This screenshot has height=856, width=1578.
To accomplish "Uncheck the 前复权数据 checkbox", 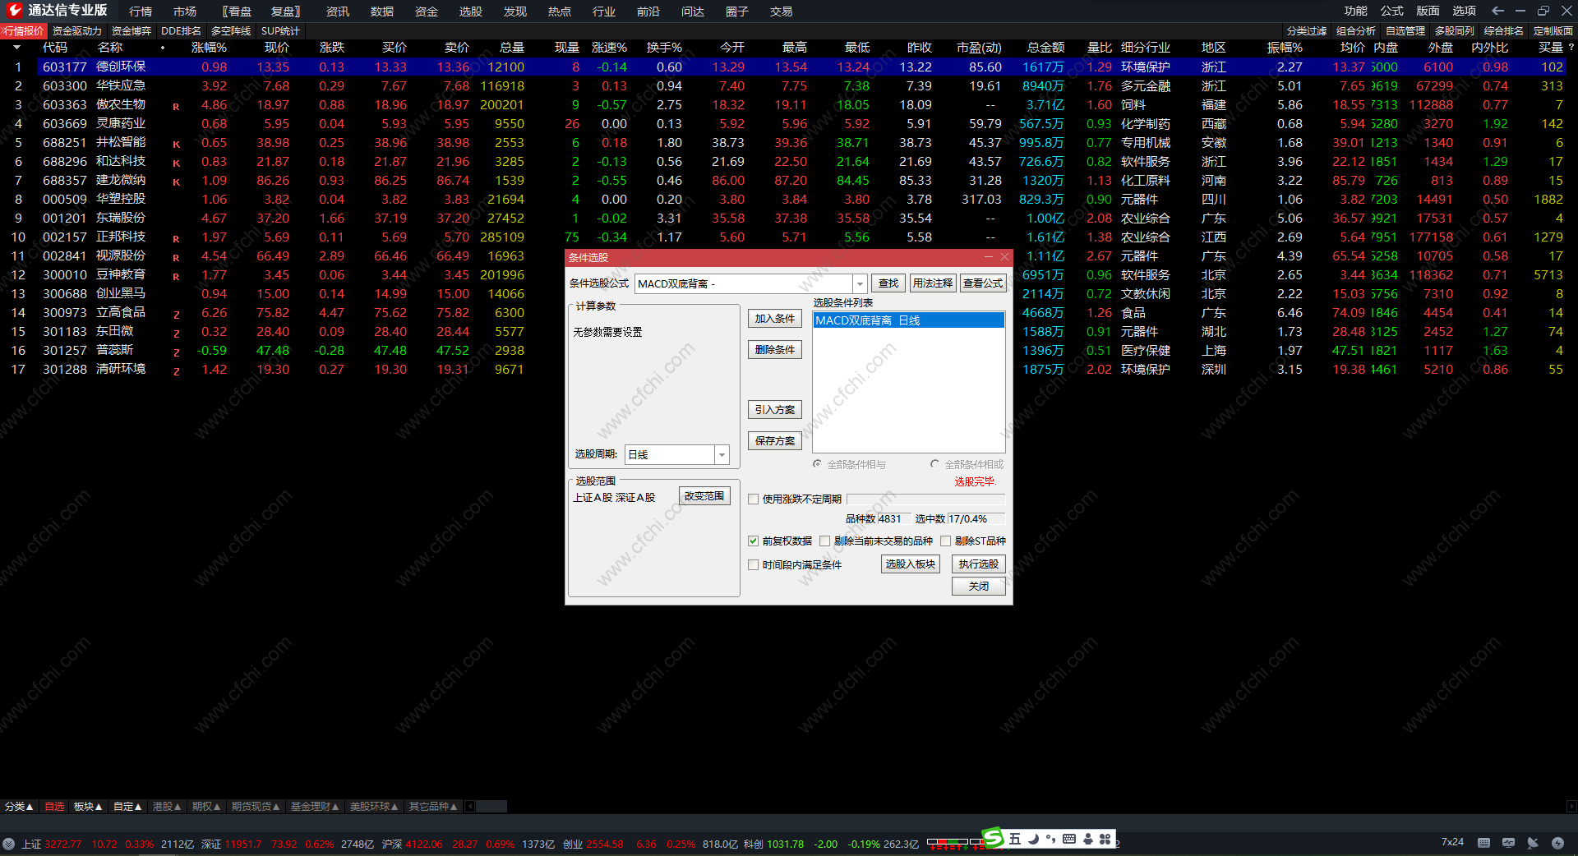I will click(x=753, y=541).
